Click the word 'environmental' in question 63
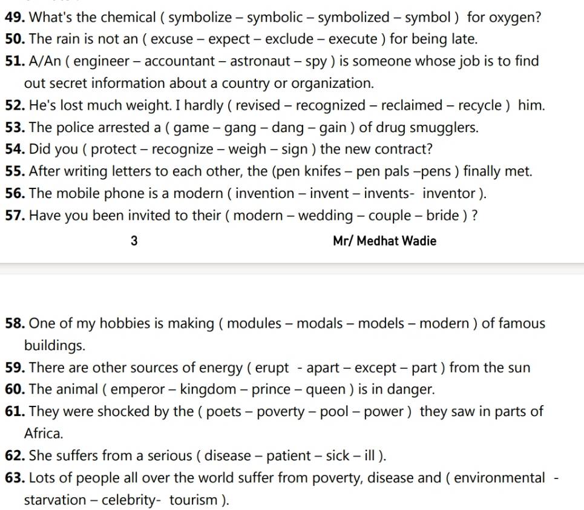 point(499,478)
